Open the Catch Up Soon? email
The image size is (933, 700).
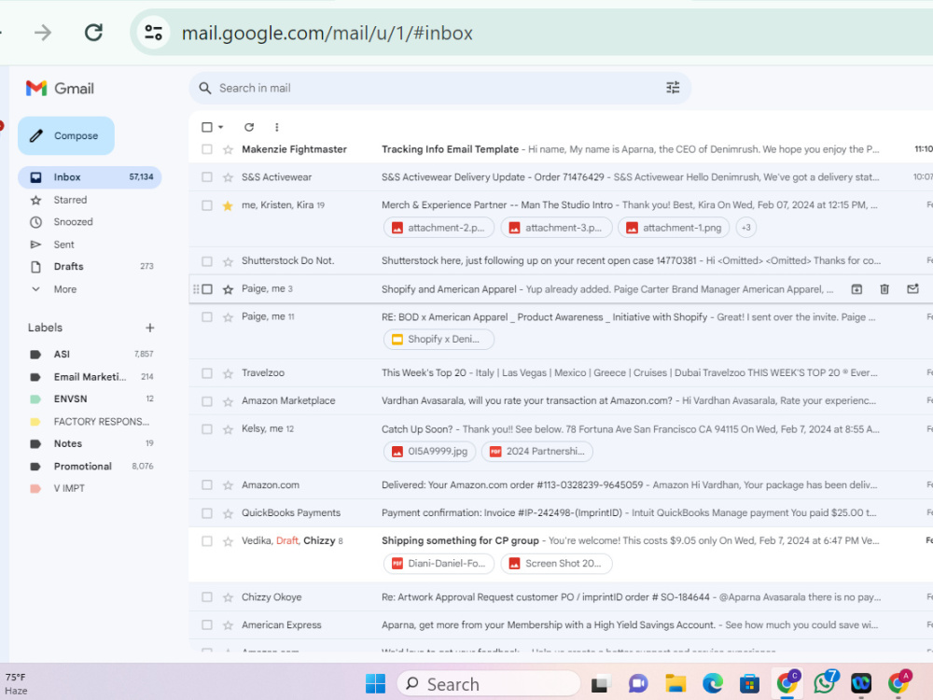pos(560,442)
